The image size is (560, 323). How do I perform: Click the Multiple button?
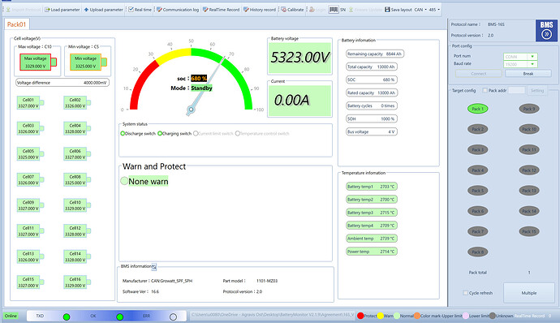[529, 293]
